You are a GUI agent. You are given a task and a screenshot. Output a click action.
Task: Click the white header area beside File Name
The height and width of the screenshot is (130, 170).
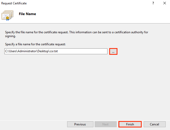point(102,14)
